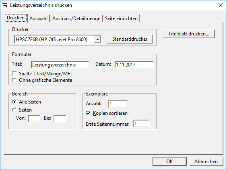
Task: Close the Leistungsverzeichnis drucken dialog
Action: coord(220,5)
